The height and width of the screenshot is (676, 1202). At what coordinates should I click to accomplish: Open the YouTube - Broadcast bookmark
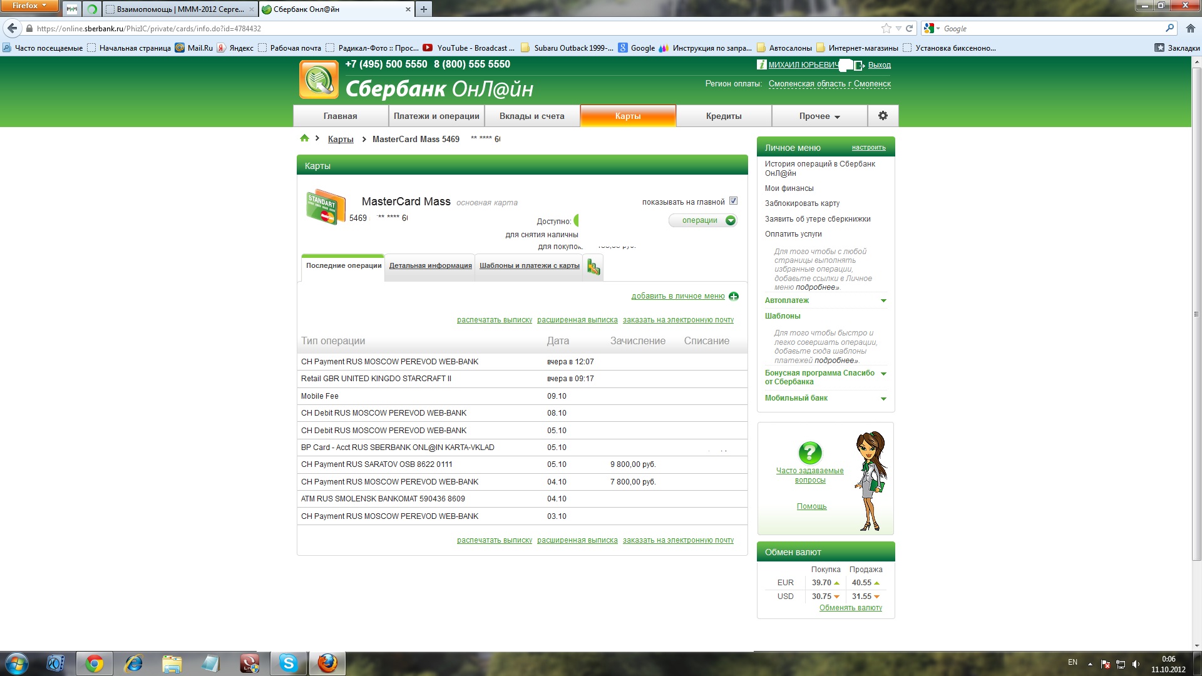coord(469,48)
